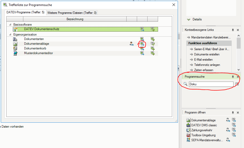Click the vertical scrollbar thumb in Kontextbezogene Links
This screenshot has height=148, width=244.
click(238, 43)
